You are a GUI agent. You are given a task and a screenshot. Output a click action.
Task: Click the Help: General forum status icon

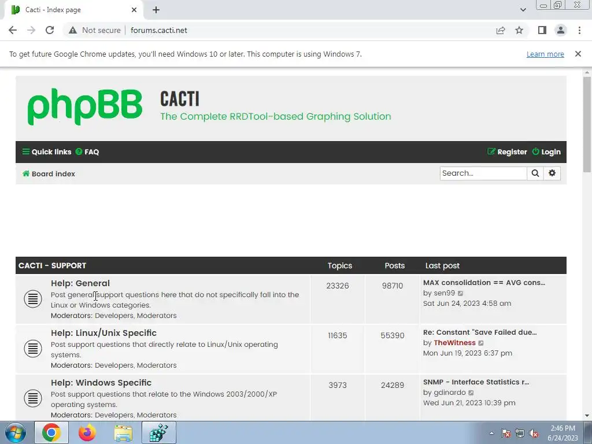[33, 299]
